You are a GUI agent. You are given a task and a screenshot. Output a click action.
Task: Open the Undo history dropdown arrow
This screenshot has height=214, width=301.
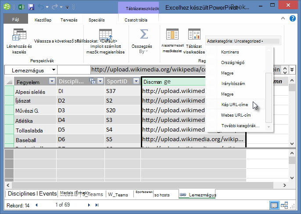pos(47,7)
